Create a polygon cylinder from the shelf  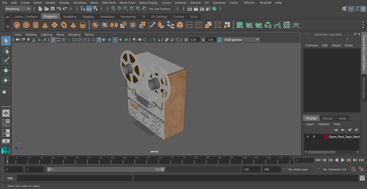[36, 25]
